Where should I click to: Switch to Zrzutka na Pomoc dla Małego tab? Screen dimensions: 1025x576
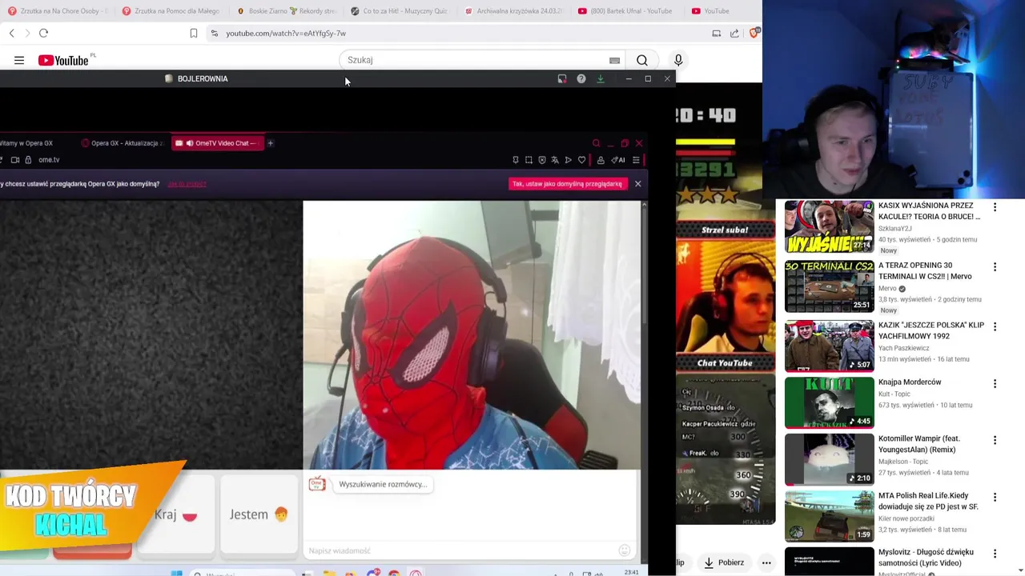click(172, 11)
